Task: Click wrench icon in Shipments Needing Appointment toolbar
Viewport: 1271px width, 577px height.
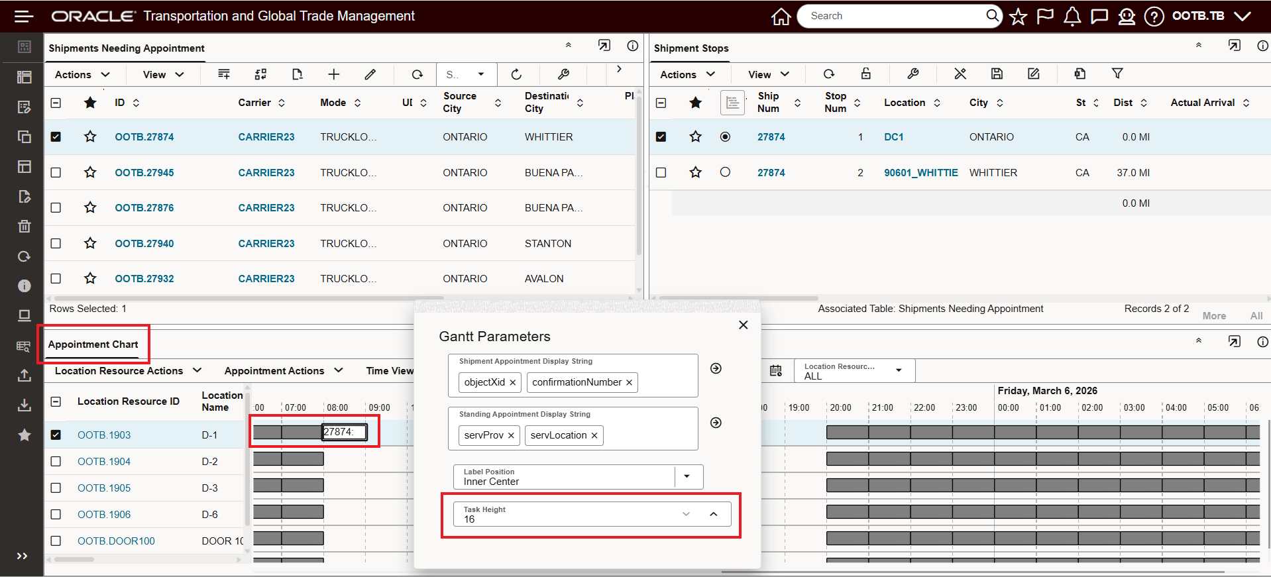Action: pos(564,74)
